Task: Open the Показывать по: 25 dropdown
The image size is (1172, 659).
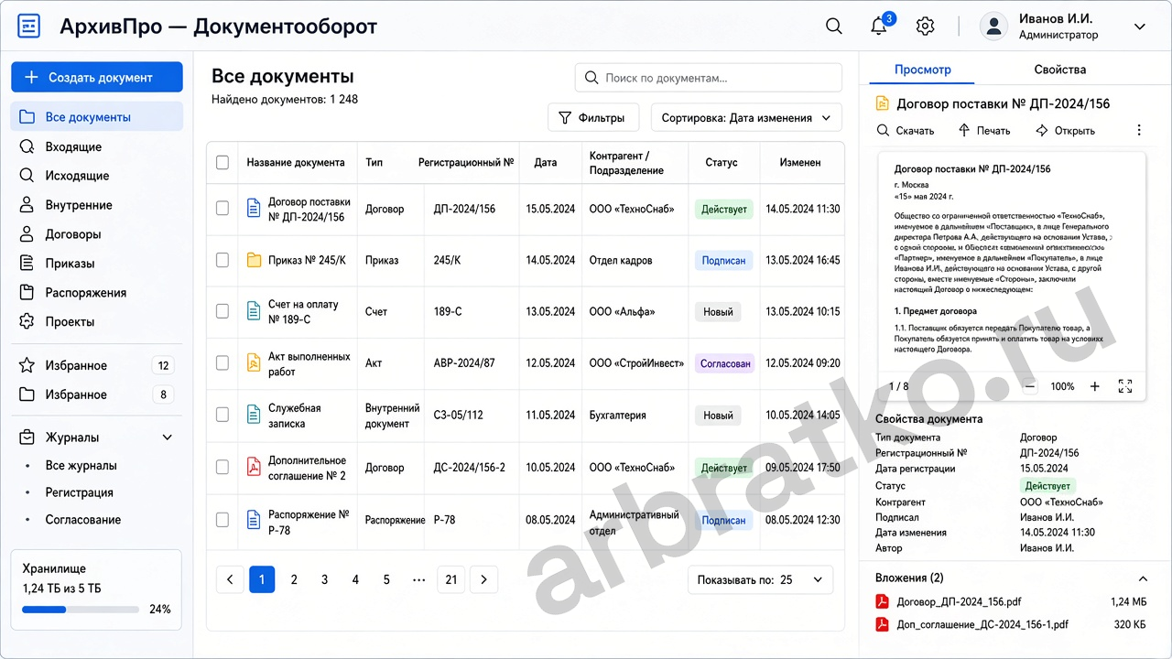Action: (x=760, y=579)
